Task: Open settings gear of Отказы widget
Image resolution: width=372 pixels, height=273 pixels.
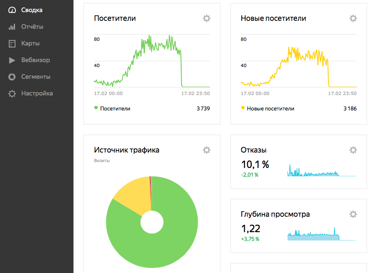Action: coord(353,150)
